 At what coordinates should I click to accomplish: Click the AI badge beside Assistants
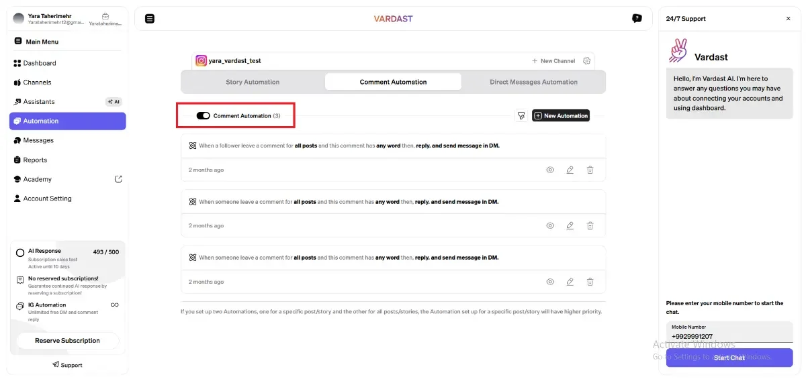coord(114,102)
